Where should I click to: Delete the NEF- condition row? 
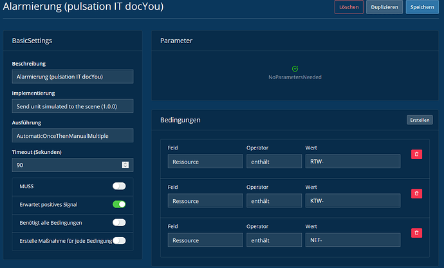pos(416,233)
